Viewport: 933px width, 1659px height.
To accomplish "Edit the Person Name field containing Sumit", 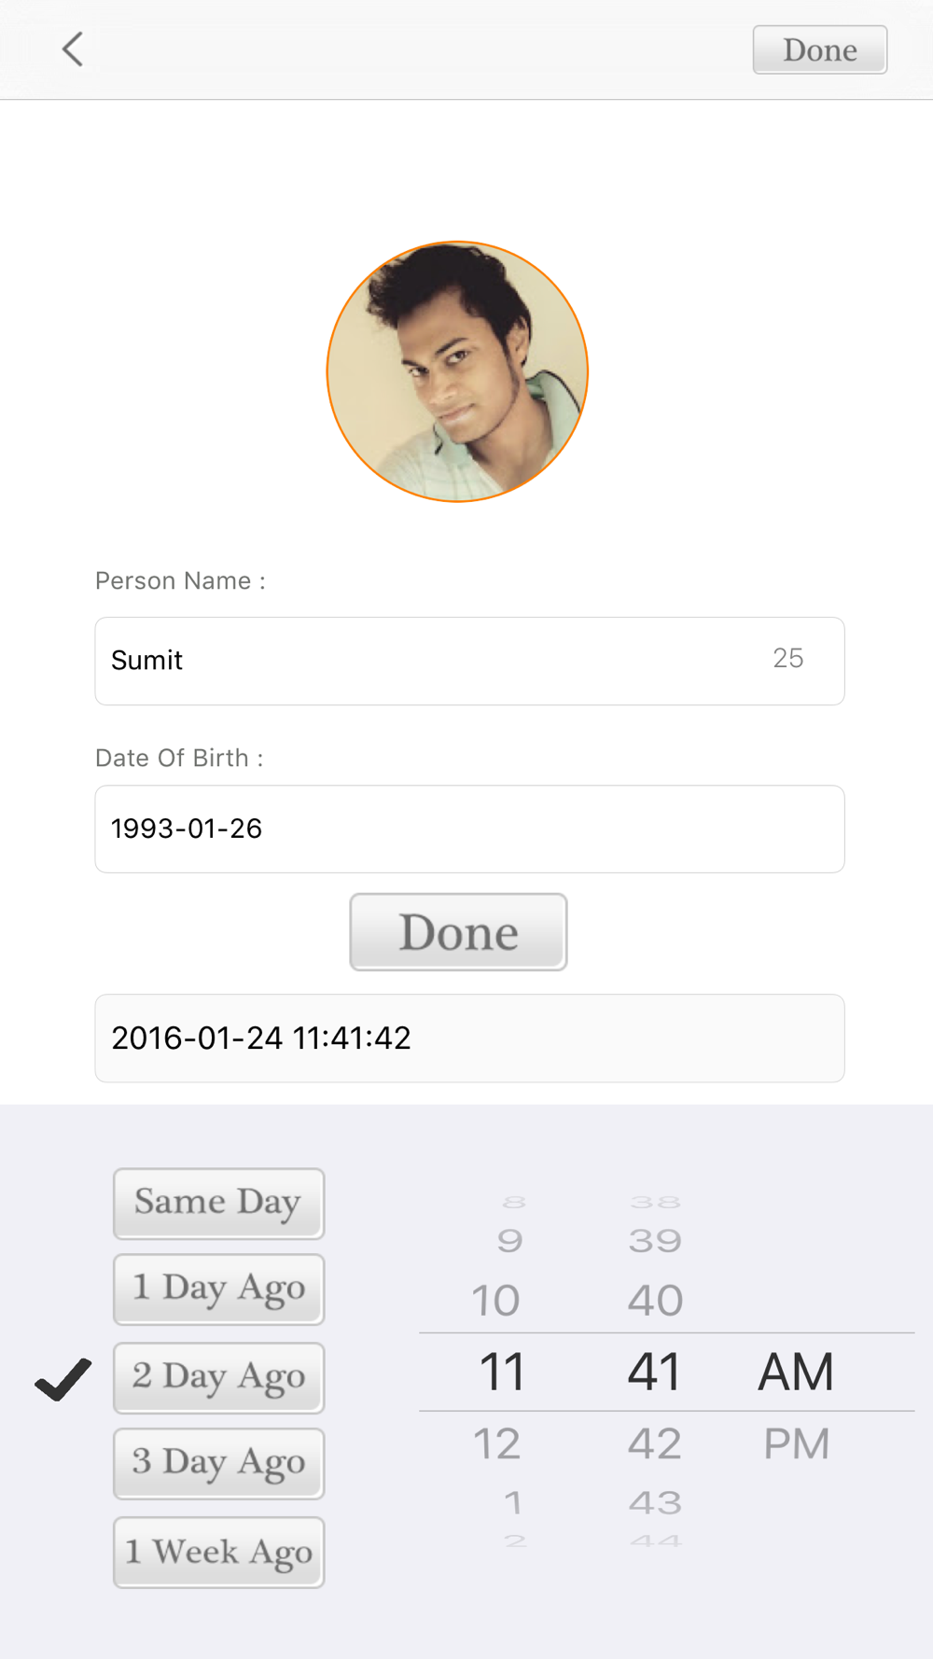I will tap(469, 661).
